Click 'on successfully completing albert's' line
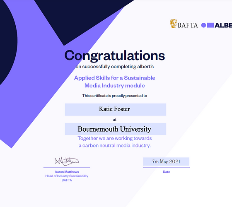 coord(115,67)
